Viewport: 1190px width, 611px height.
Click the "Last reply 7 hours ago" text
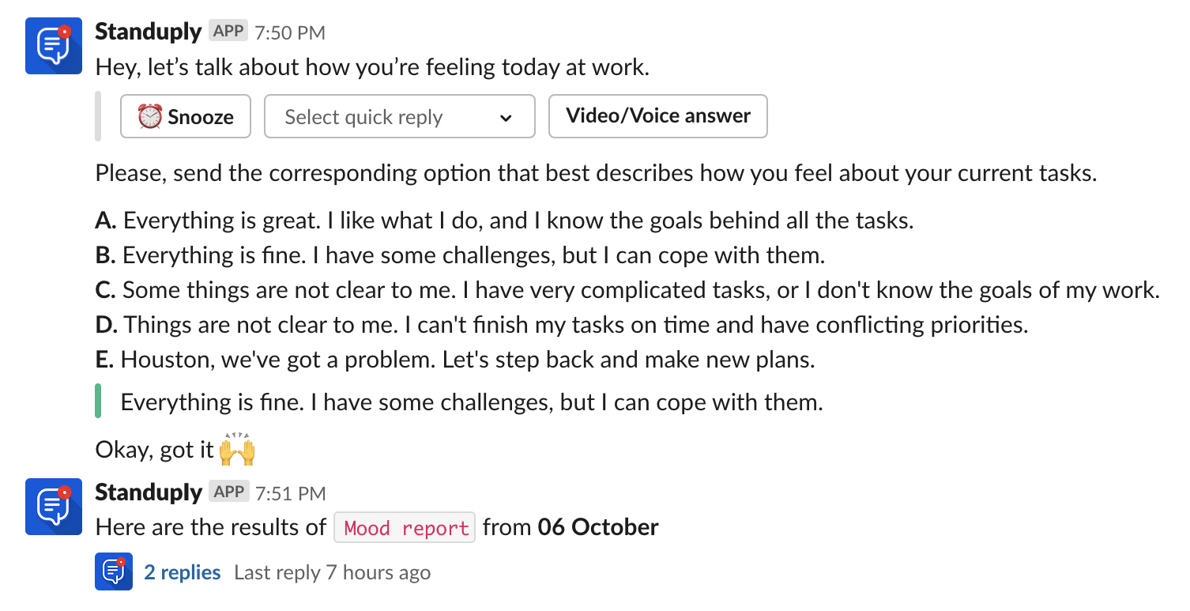click(x=332, y=572)
